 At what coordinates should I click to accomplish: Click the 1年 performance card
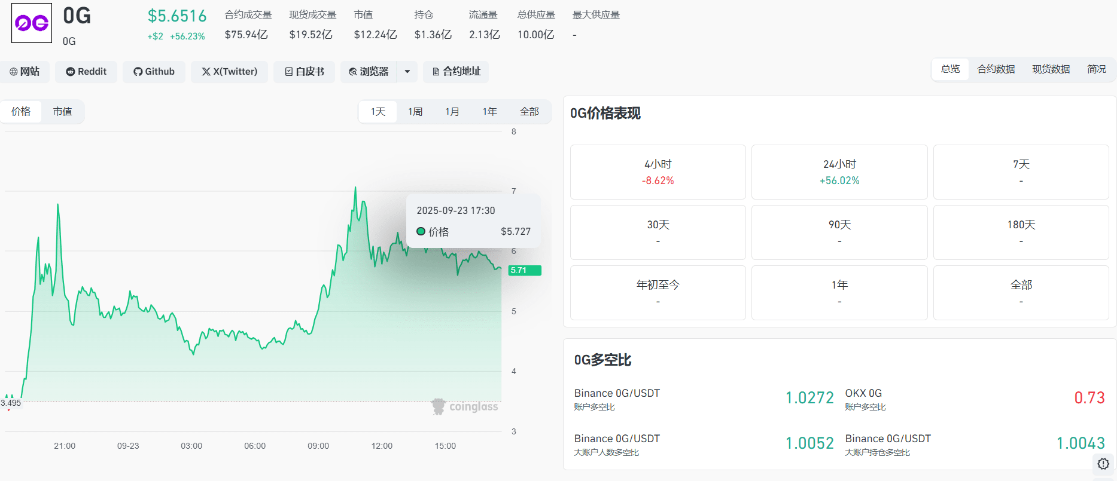839,293
